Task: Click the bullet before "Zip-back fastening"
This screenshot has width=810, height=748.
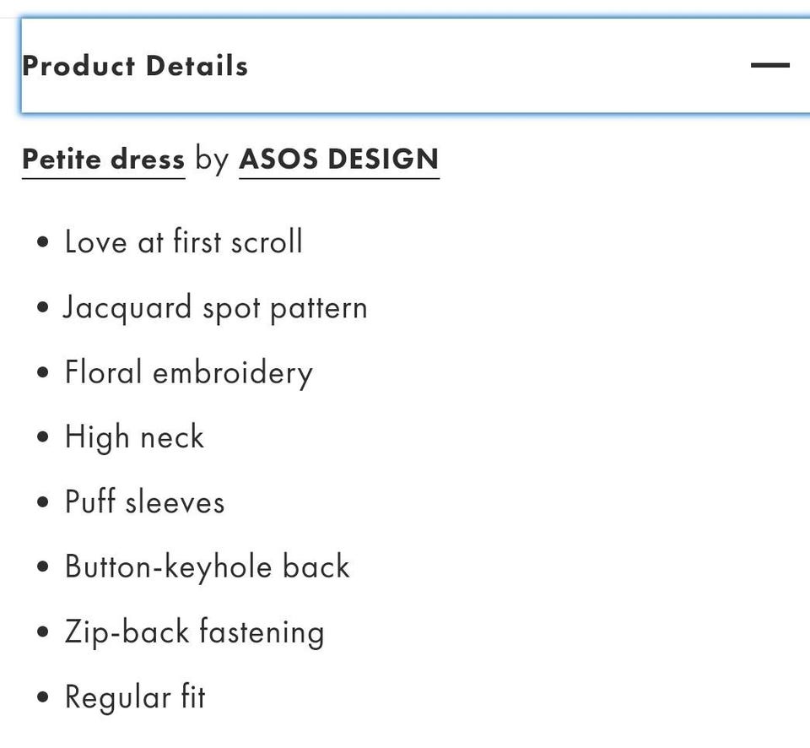Action: click(44, 634)
